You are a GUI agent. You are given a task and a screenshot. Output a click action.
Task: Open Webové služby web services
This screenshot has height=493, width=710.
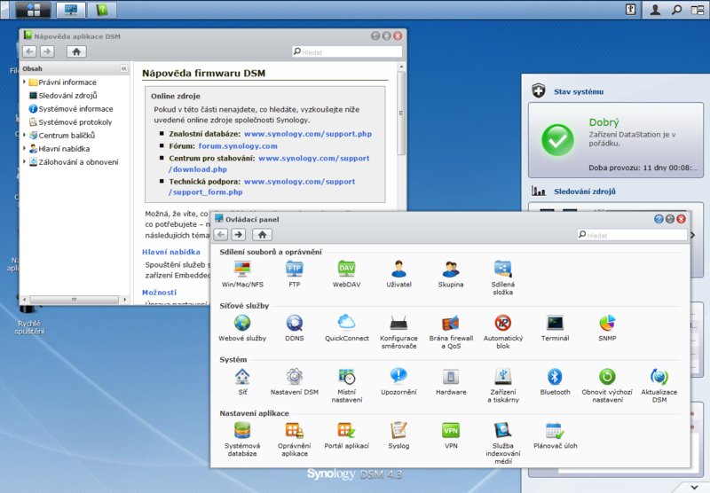click(x=242, y=327)
